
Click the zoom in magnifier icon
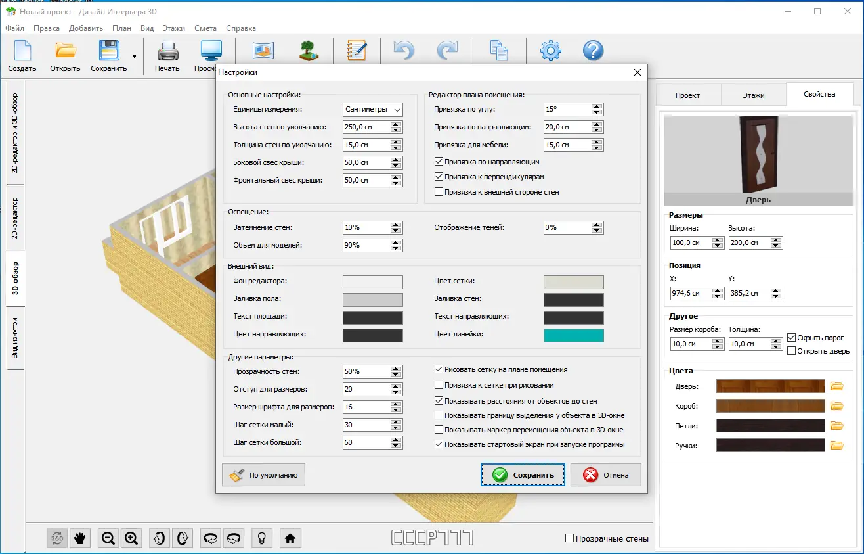131,538
